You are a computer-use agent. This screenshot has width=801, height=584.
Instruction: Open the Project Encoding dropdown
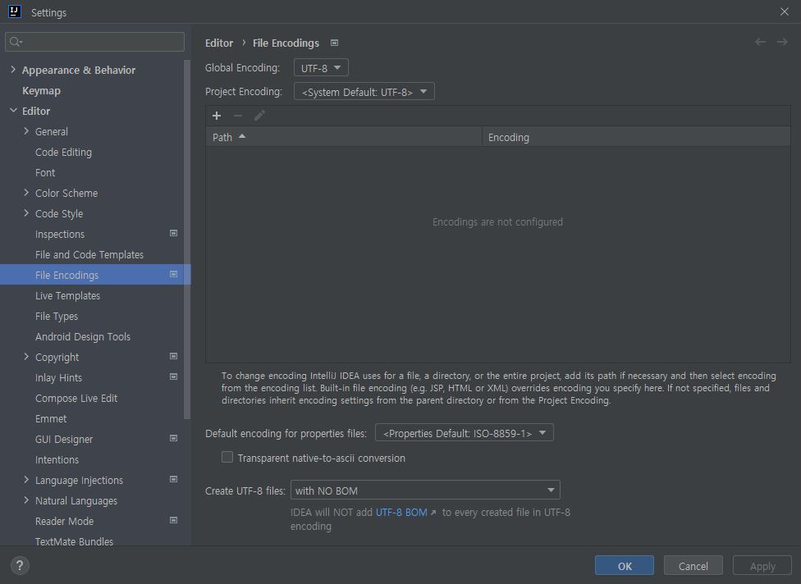[364, 91]
